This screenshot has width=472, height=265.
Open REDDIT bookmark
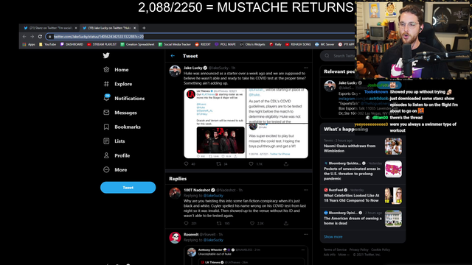(x=203, y=44)
